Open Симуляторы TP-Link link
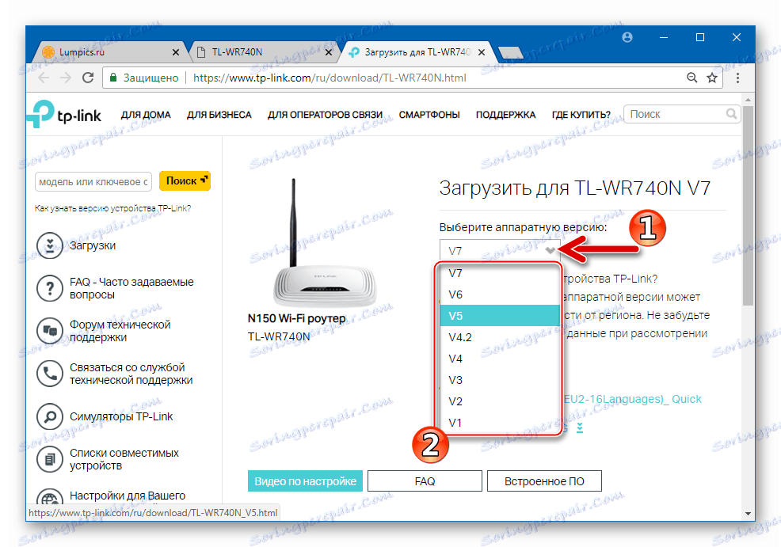Viewport: 781px width, 547px height. [x=121, y=416]
